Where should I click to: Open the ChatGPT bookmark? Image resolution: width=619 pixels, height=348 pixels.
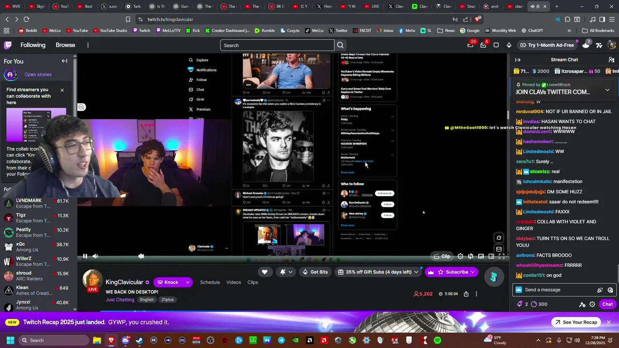(x=532, y=30)
